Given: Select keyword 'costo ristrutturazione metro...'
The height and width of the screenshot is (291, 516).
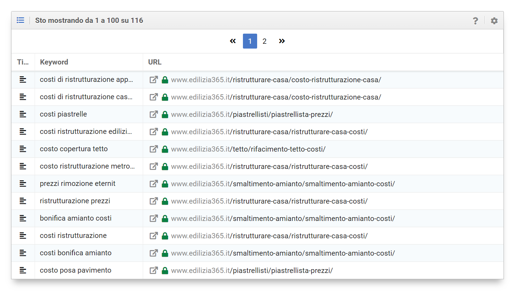Looking at the screenshot, I should click(x=87, y=166).
